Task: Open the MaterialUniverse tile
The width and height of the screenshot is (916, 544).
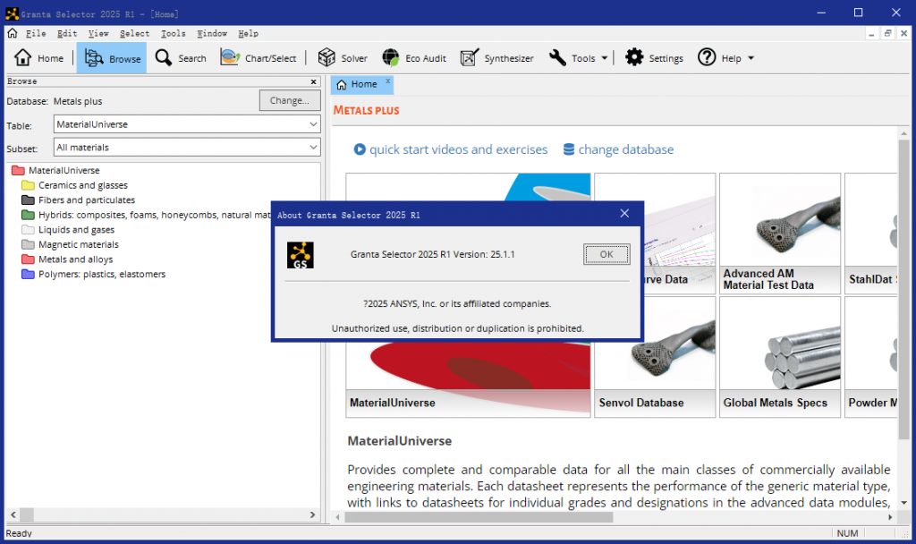Action: tap(468, 378)
